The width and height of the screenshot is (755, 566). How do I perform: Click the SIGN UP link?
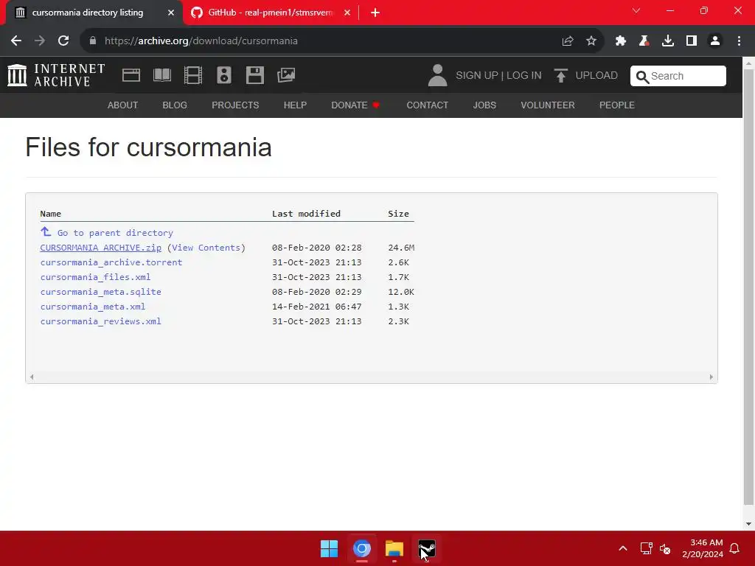click(x=477, y=76)
